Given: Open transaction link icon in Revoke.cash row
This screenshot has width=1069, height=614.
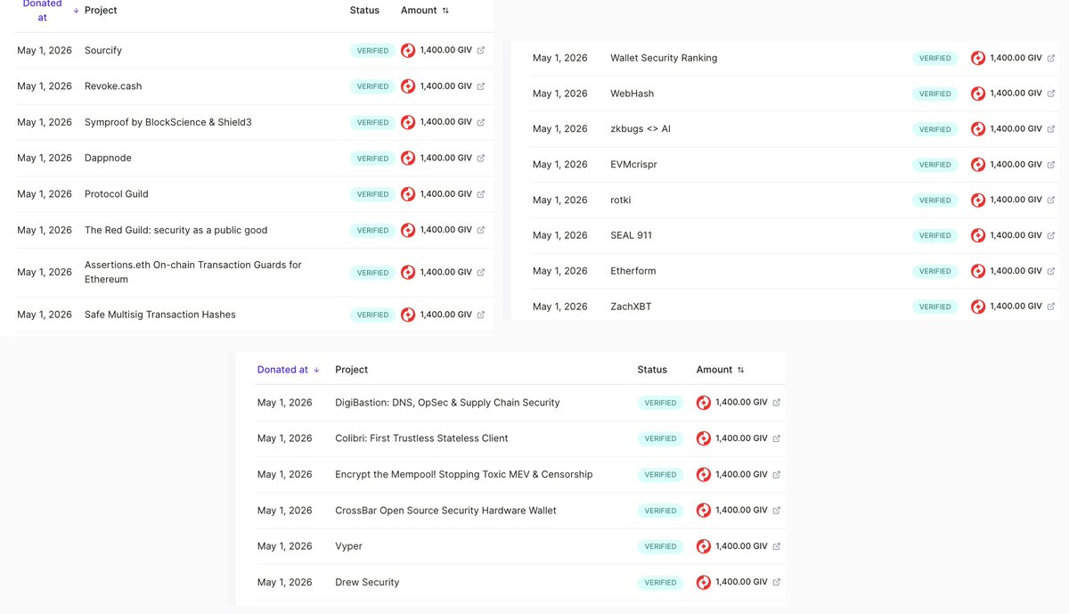Looking at the screenshot, I should click(481, 86).
